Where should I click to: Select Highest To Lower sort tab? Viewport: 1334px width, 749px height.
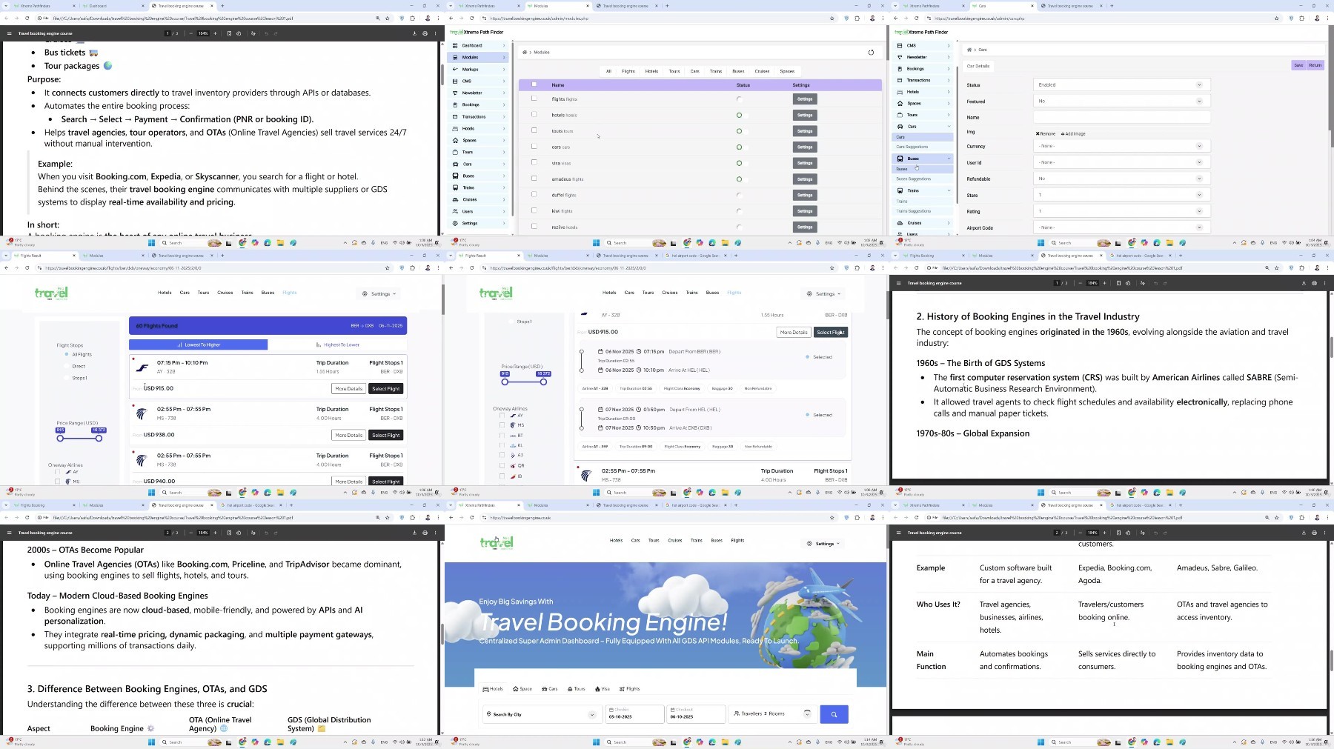[337, 344]
